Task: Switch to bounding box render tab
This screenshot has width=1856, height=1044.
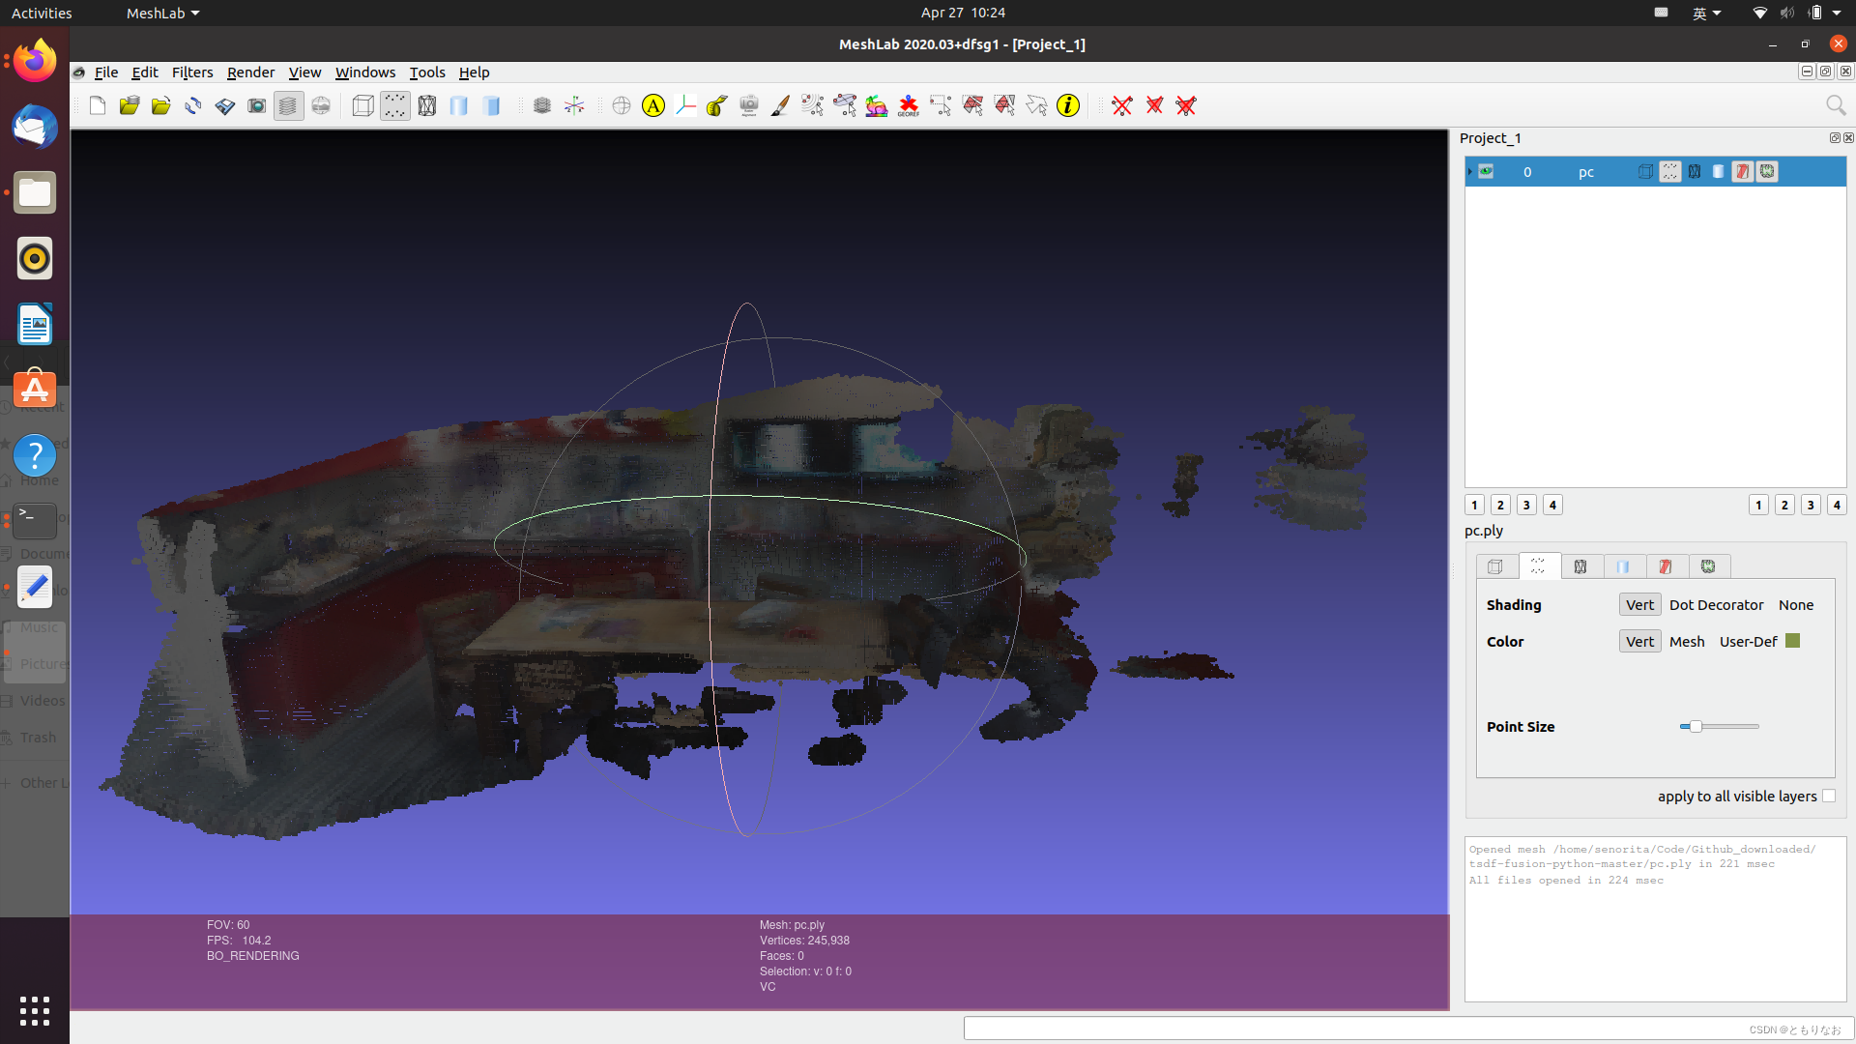Action: click(x=1495, y=566)
